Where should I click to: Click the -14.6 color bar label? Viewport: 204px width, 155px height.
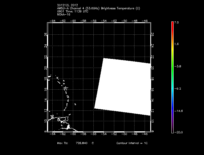coord(178,111)
